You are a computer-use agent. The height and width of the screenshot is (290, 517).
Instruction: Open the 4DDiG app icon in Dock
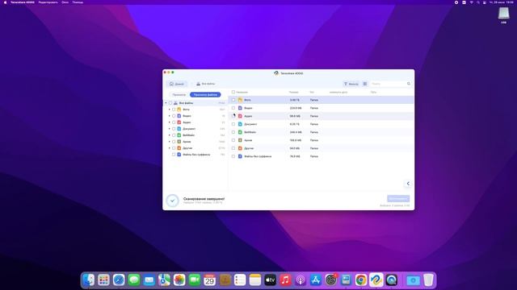click(376, 280)
